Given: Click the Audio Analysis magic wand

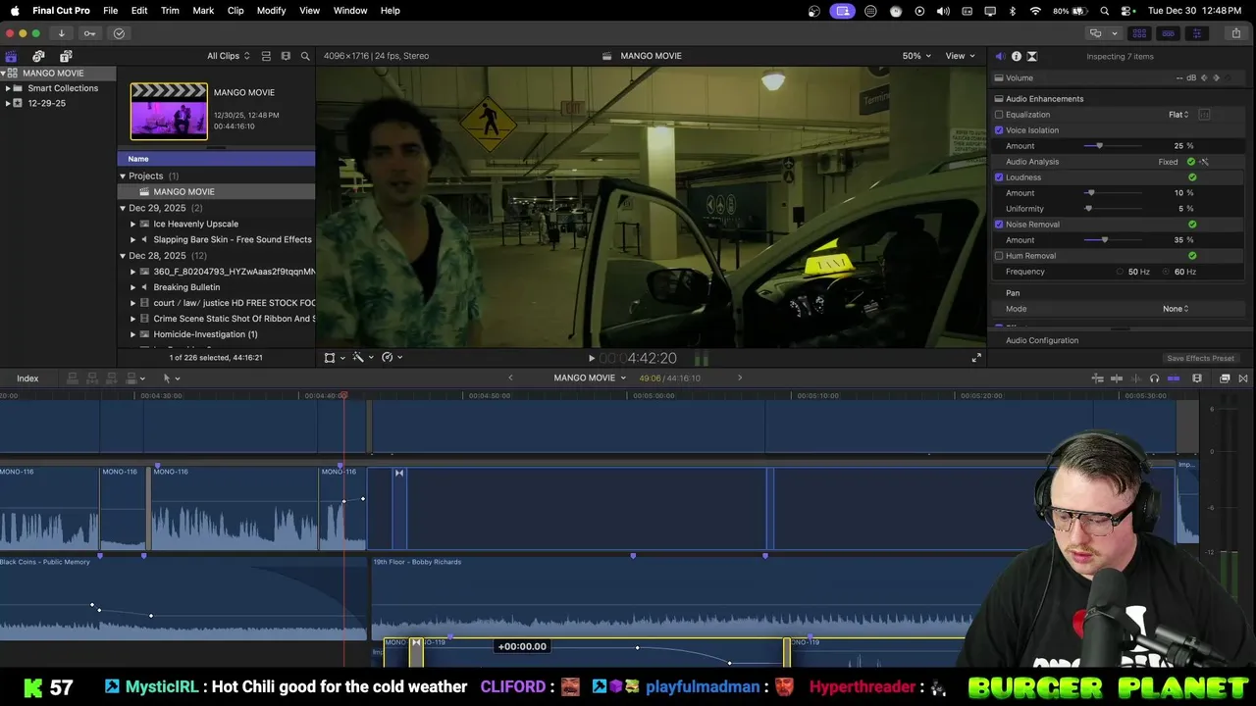Looking at the screenshot, I should click(1204, 162).
